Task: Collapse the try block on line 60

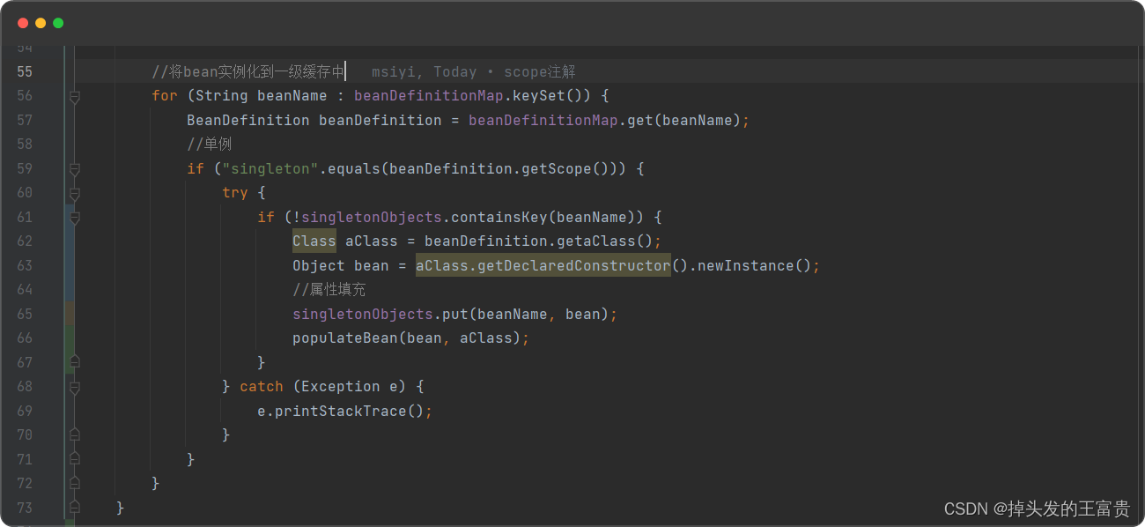Action: pyautogui.click(x=75, y=193)
